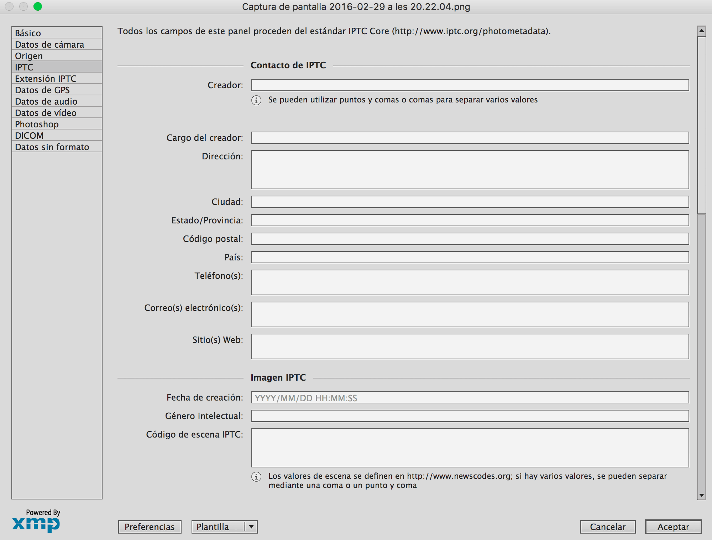Confirm with the Aceptar button

[673, 527]
